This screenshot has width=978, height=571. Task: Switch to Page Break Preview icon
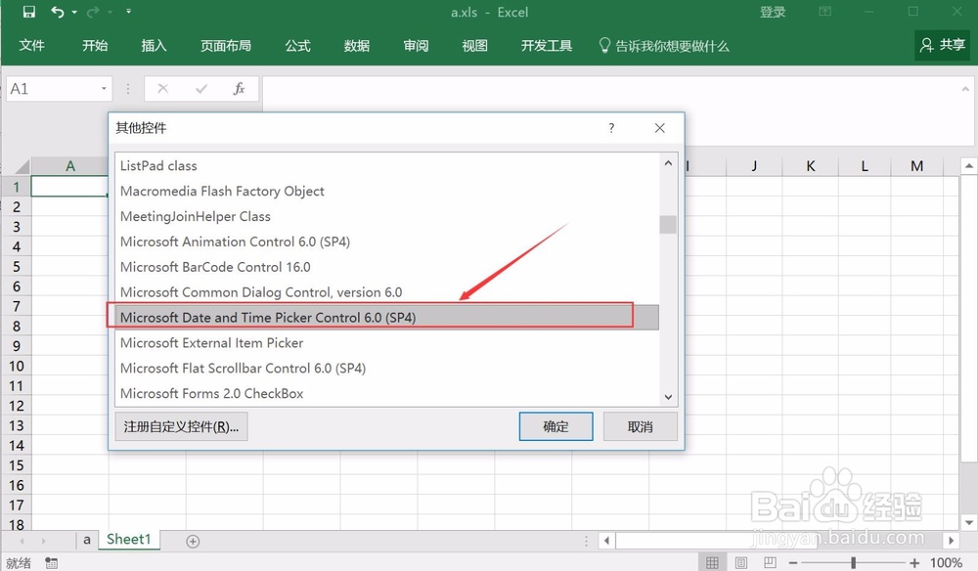[x=771, y=562]
